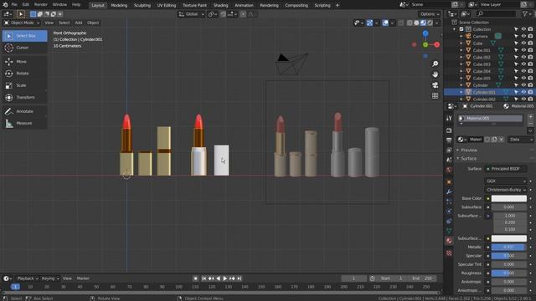
Task: Open the Add menu in viewport header
Action: [79, 23]
